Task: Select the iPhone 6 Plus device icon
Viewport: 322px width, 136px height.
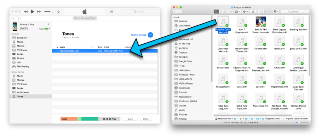Action: click(15, 26)
